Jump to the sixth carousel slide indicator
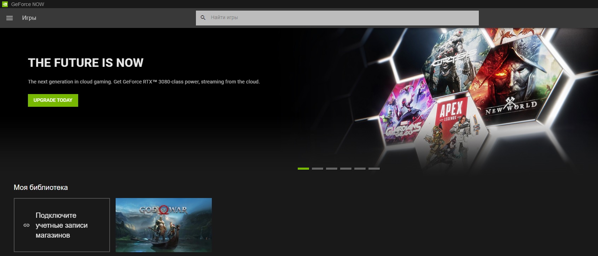 [x=374, y=169]
